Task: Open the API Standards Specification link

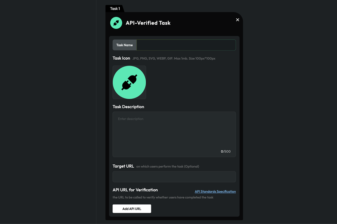Action: pyautogui.click(x=215, y=191)
